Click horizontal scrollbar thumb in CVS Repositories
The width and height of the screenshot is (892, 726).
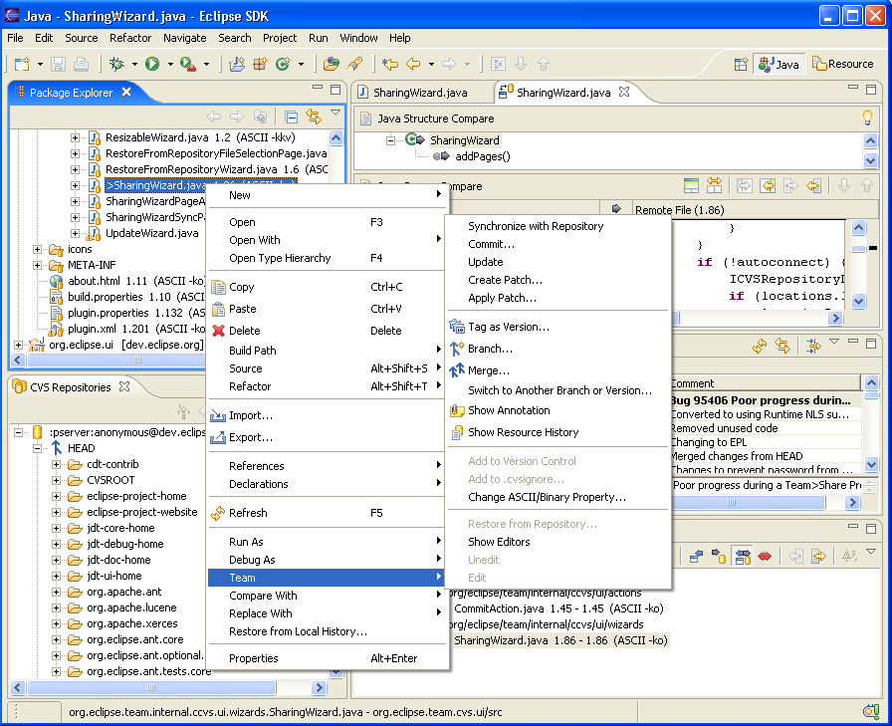(151, 687)
